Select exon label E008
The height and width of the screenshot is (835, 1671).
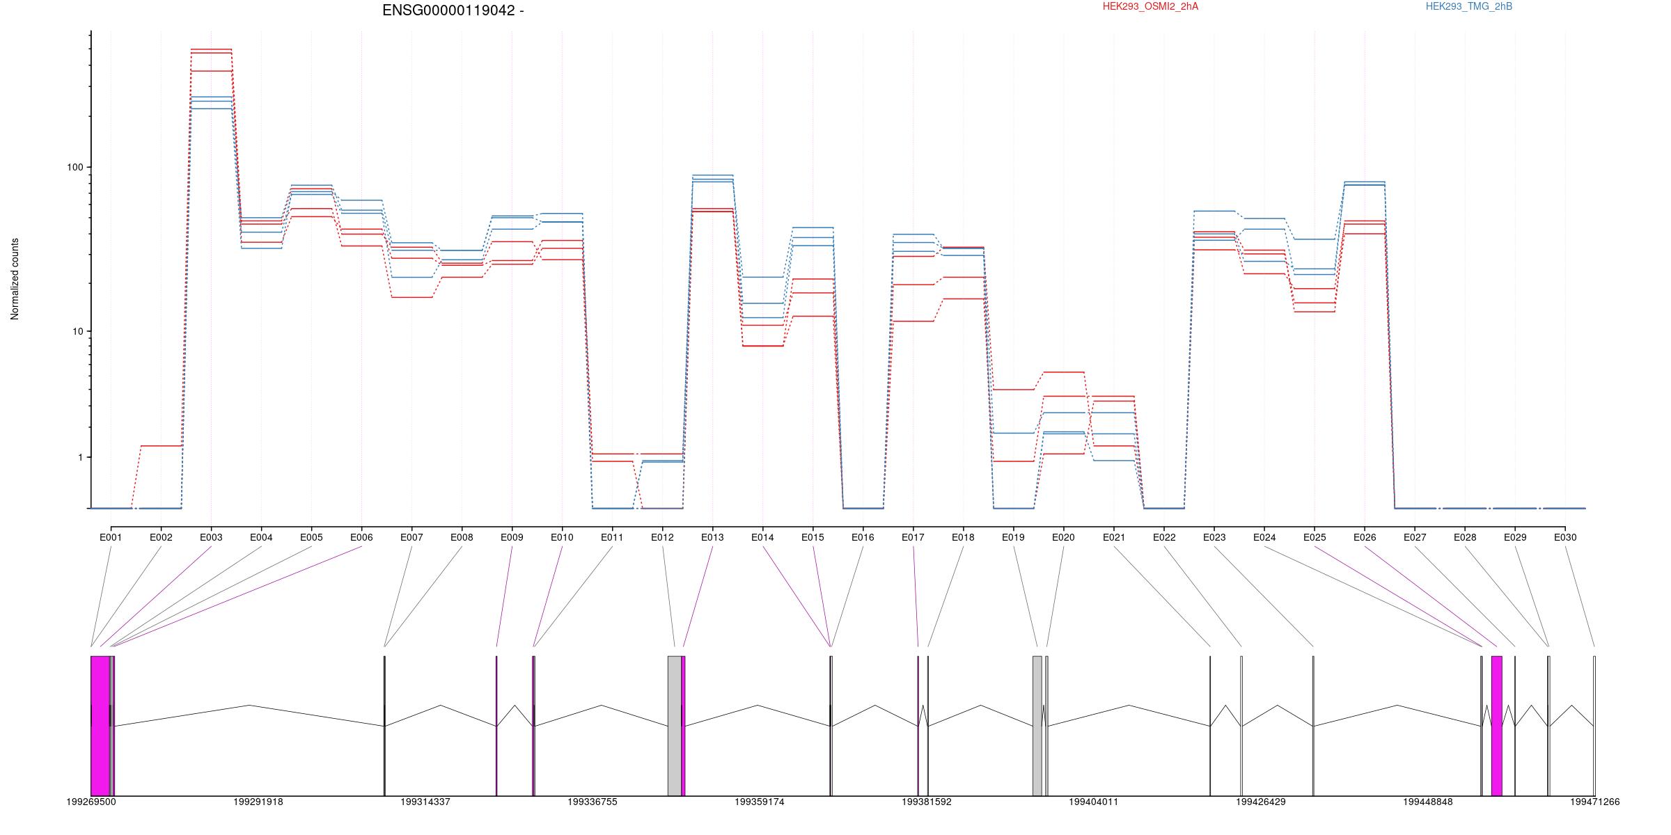tap(462, 537)
